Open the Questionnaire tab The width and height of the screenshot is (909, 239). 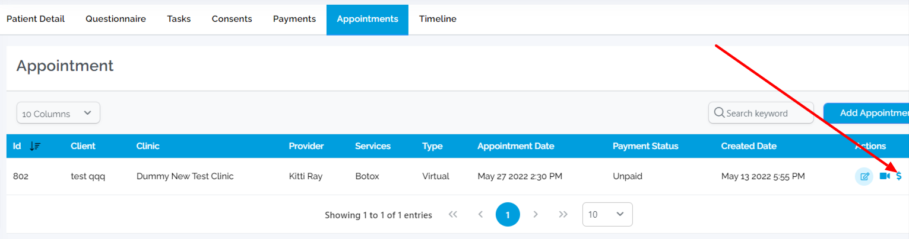(x=116, y=19)
